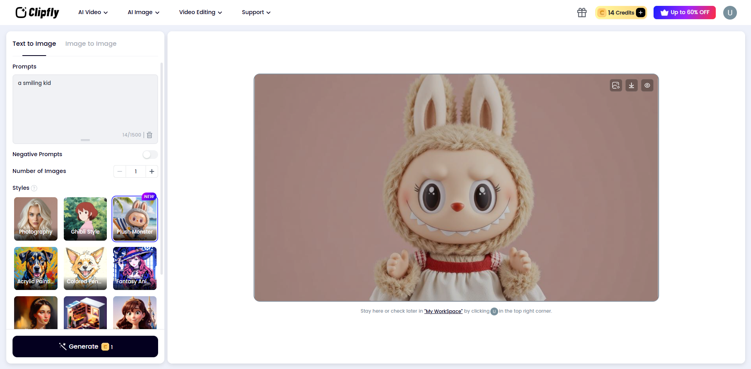Open the gift rewards icon in the header

pos(582,13)
